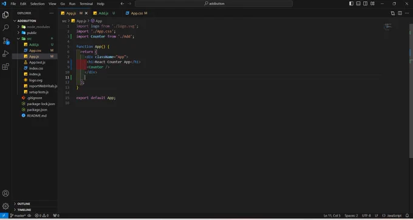Click the remote window indicator in status bar
The width and height of the screenshot is (413, 220).
point(4,216)
